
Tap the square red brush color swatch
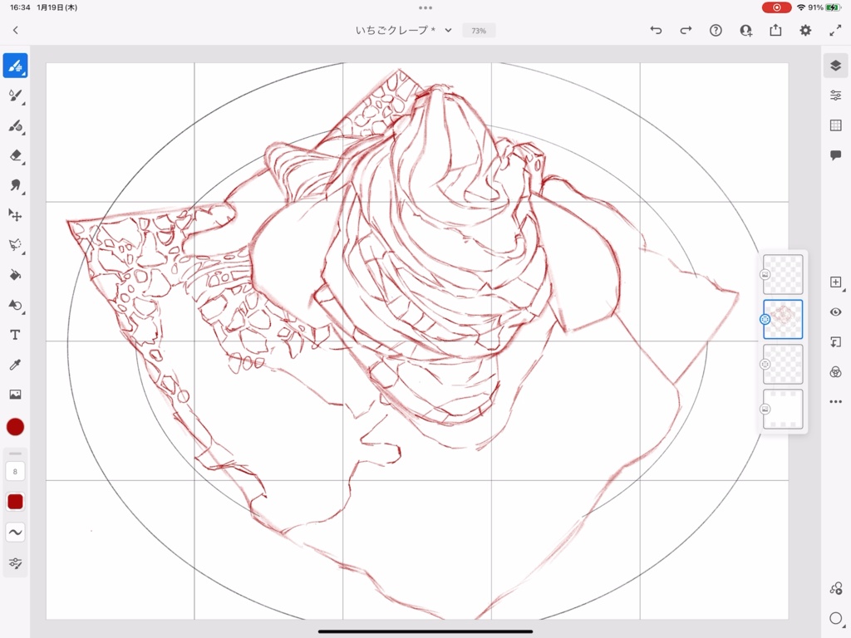coord(15,502)
